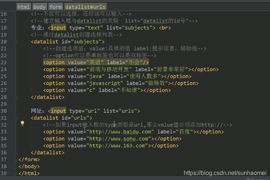The image size is (270, 180).
Task: Click the option with value "英语"
Action: pyautogui.click(x=96, y=62)
